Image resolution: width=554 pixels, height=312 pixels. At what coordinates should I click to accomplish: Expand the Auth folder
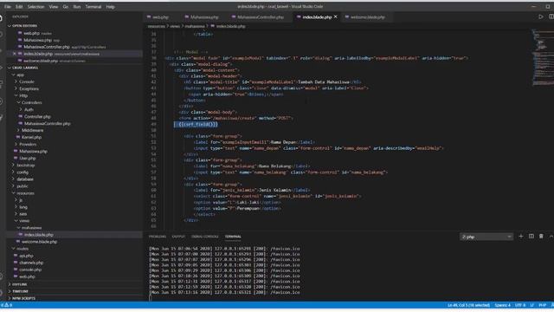tap(29, 110)
